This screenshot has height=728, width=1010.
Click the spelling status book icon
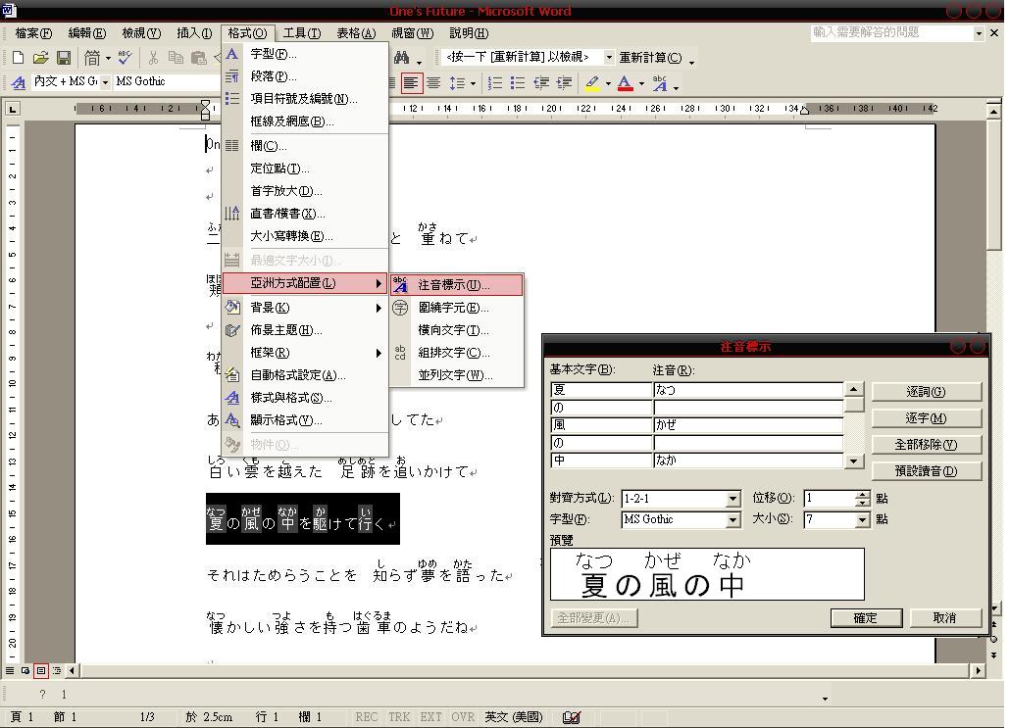pos(572,717)
